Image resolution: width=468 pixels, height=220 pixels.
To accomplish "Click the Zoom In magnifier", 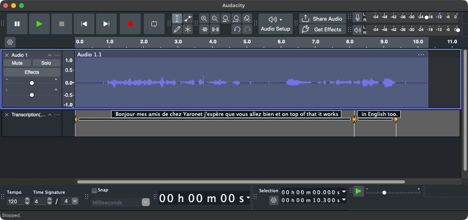I will coord(204,19).
